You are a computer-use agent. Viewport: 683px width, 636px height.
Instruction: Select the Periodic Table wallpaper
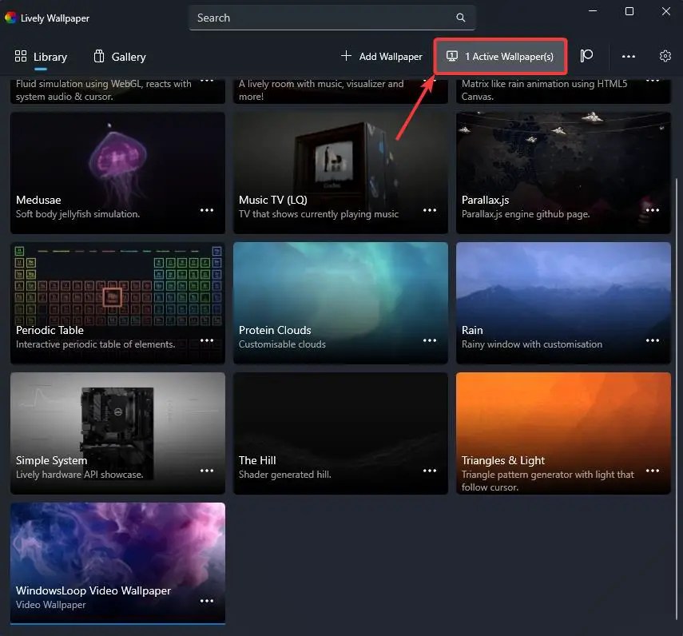[x=117, y=303]
